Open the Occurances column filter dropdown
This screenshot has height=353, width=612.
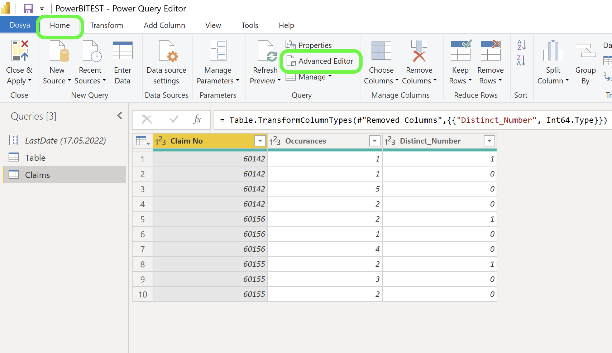point(375,141)
